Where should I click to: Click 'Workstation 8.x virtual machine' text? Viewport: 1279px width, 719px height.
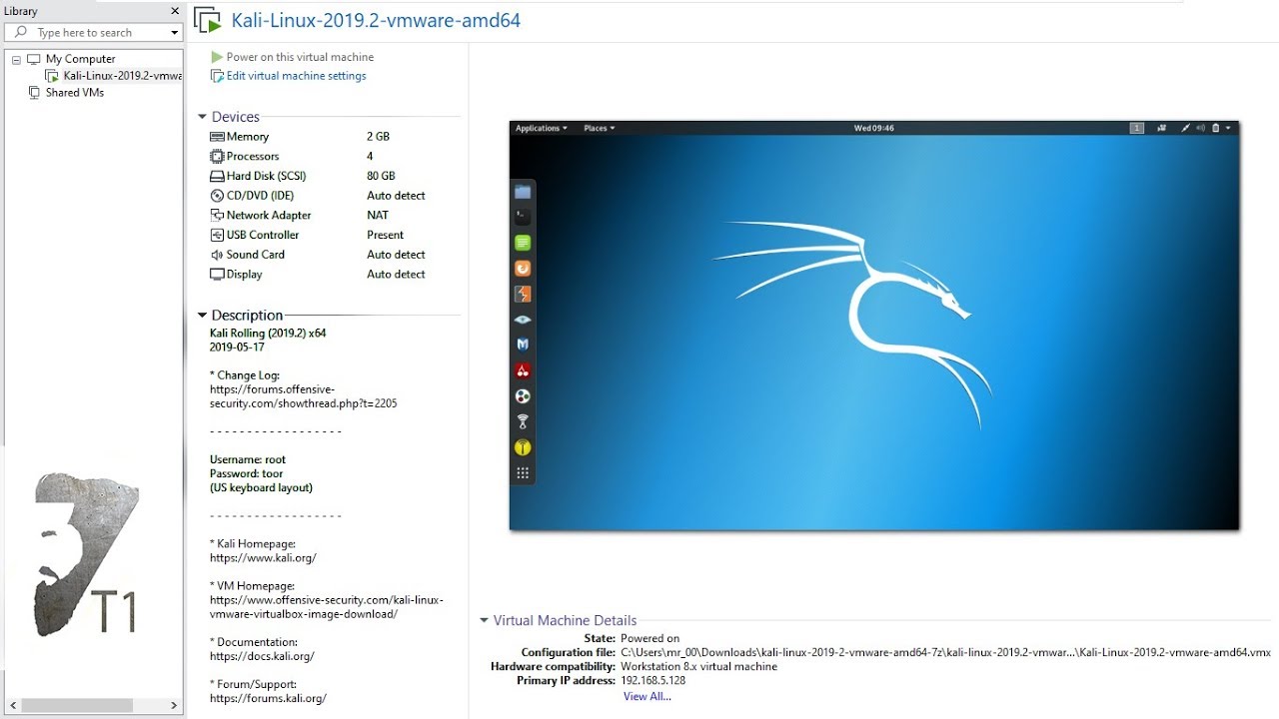(698, 667)
